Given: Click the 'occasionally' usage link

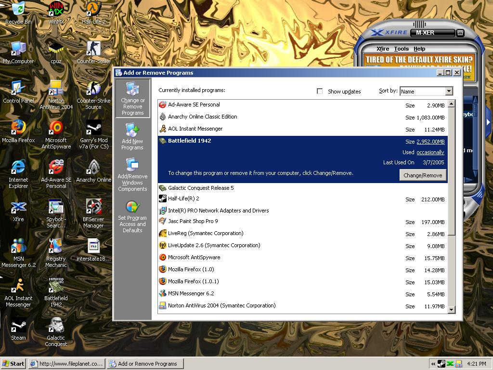Looking at the screenshot, I should (430, 152).
